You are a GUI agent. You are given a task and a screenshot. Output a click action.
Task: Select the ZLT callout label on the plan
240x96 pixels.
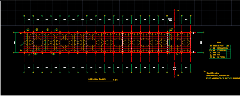pyautogui.click(x=48, y=28)
